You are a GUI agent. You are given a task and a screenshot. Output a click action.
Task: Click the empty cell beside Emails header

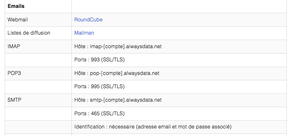pos(179,6)
